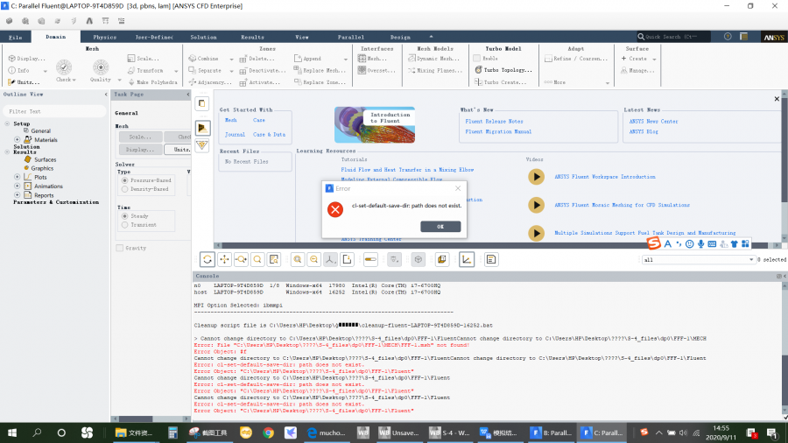The width and height of the screenshot is (788, 443).
Task: Click the funnel icon in graphics sidebar
Action: point(202,145)
